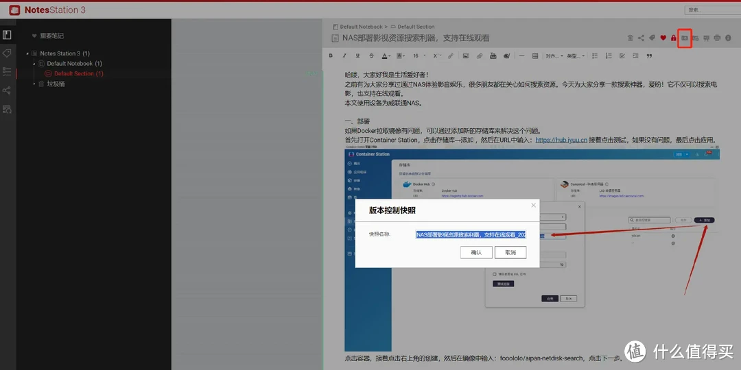Toggle underline formatting
Viewport: 741px width, 370px height.
click(357, 56)
